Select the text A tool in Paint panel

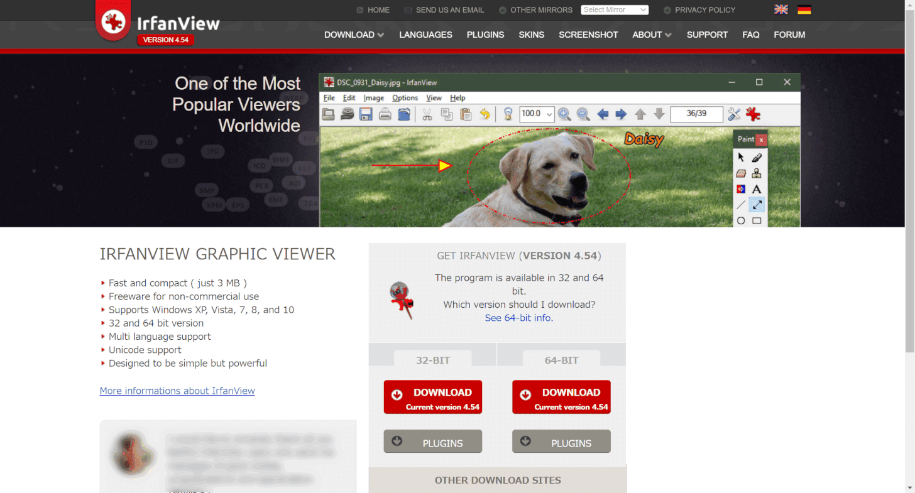tap(757, 189)
